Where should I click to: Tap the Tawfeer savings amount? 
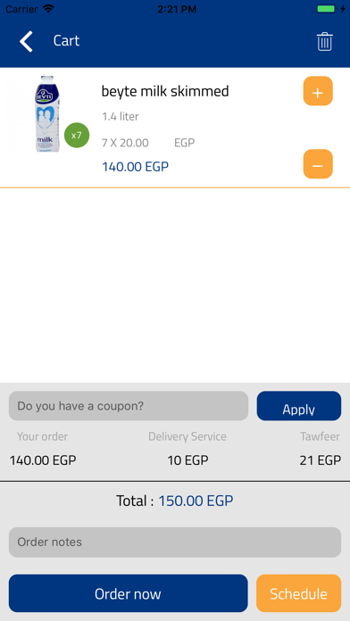tap(321, 460)
